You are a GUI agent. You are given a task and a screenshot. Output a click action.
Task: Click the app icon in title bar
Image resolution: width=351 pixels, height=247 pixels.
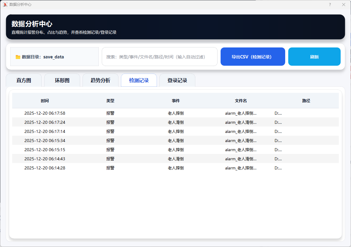pos(5,5)
